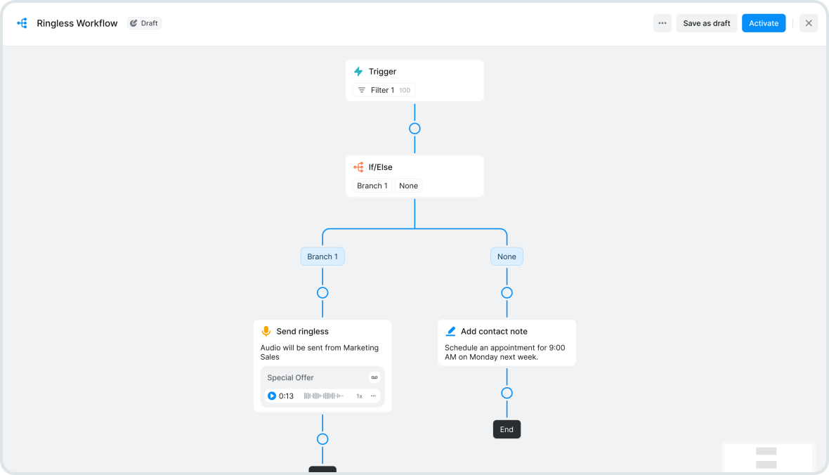829x475 pixels.
Task: Close the workflow editor with the X
Action: click(809, 23)
